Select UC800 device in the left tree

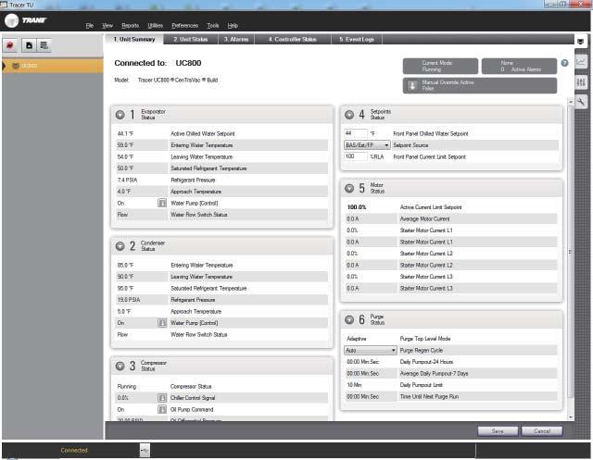[x=53, y=66]
